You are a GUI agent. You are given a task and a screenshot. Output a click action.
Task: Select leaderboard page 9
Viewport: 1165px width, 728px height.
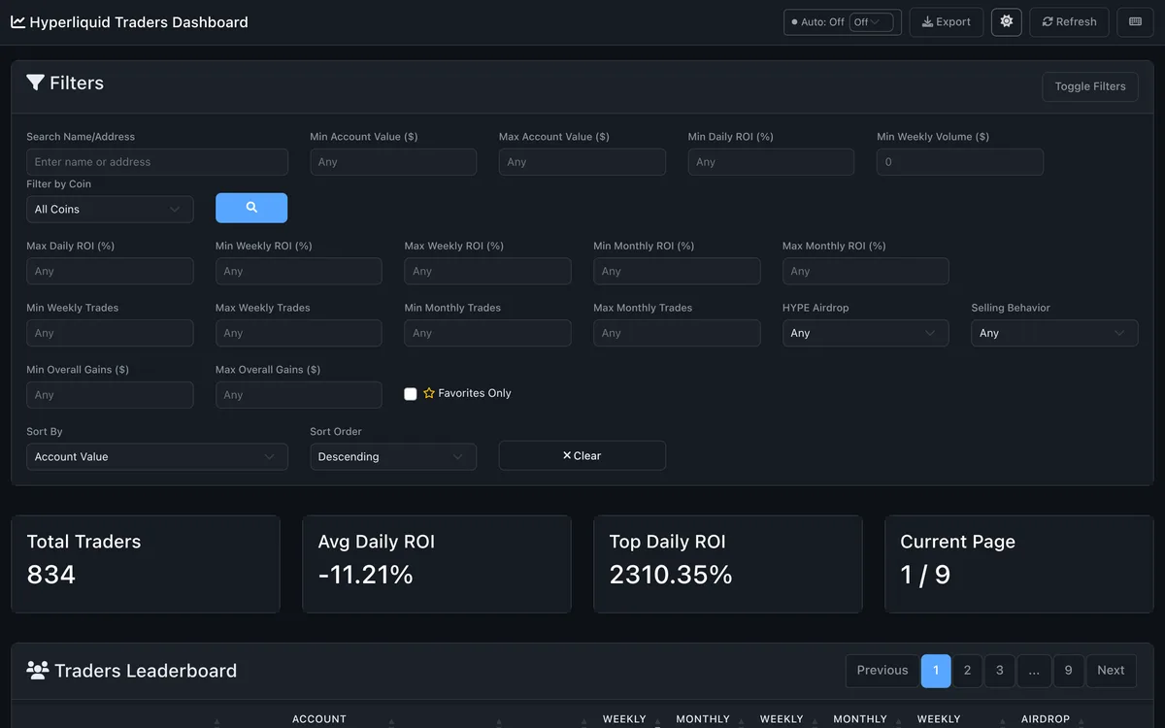[x=1068, y=670]
